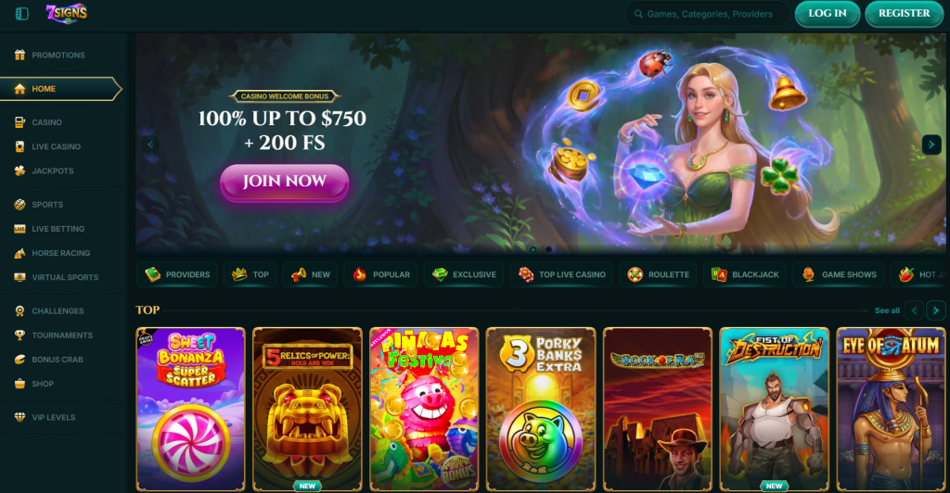The height and width of the screenshot is (493, 950).
Task: Click the LOG IN button
Action: tap(827, 14)
